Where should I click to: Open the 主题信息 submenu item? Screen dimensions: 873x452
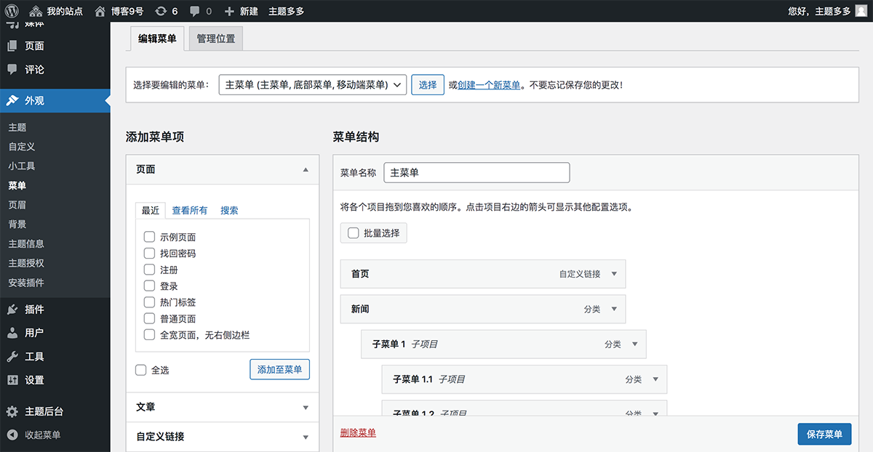(x=26, y=244)
